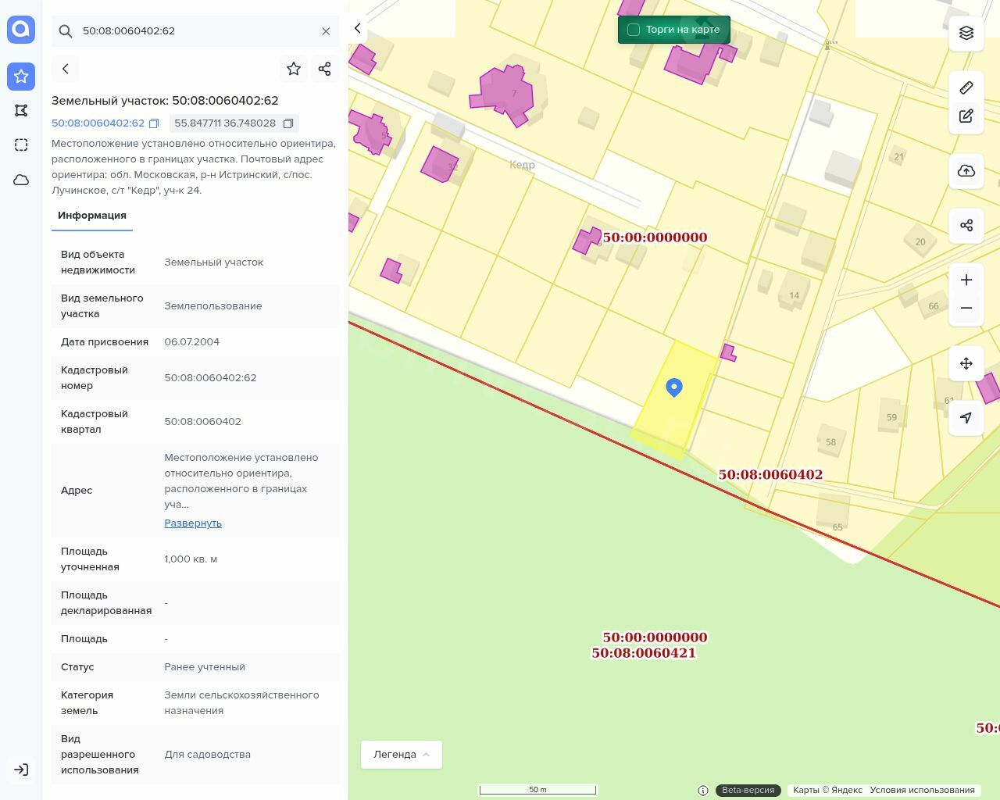Enable the 'Торги на карте' checkbox
Image resolution: width=1000 pixels, height=800 pixels.
pos(634,30)
